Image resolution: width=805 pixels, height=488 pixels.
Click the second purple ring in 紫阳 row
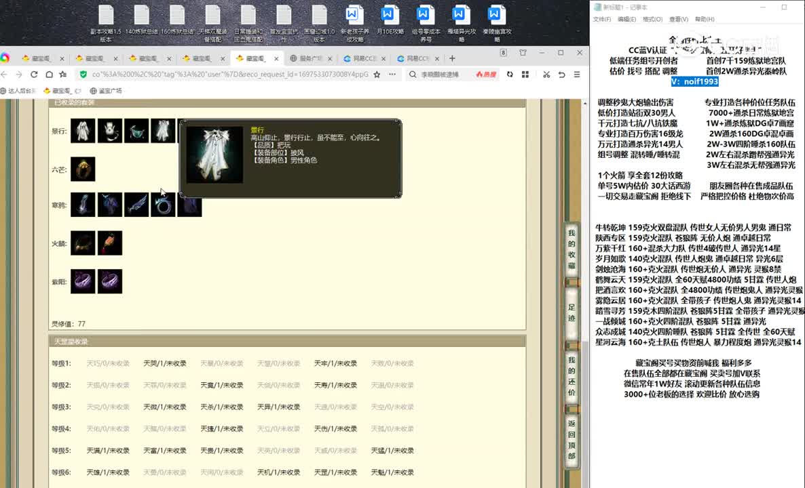(110, 281)
